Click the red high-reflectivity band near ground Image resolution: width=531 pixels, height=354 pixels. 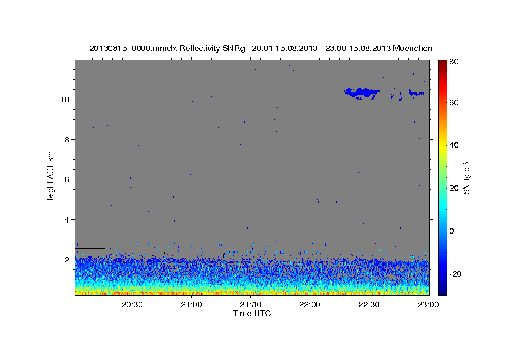click(x=252, y=292)
